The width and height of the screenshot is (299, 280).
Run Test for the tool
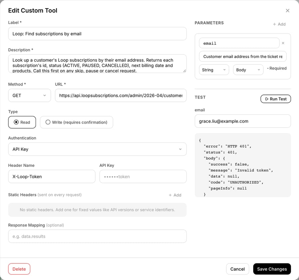[x=275, y=99]
